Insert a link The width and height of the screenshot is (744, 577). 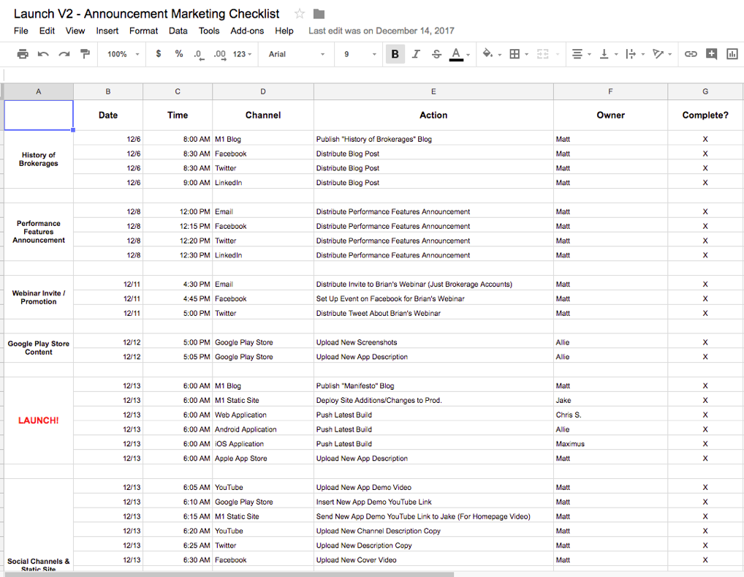(691, 54)
